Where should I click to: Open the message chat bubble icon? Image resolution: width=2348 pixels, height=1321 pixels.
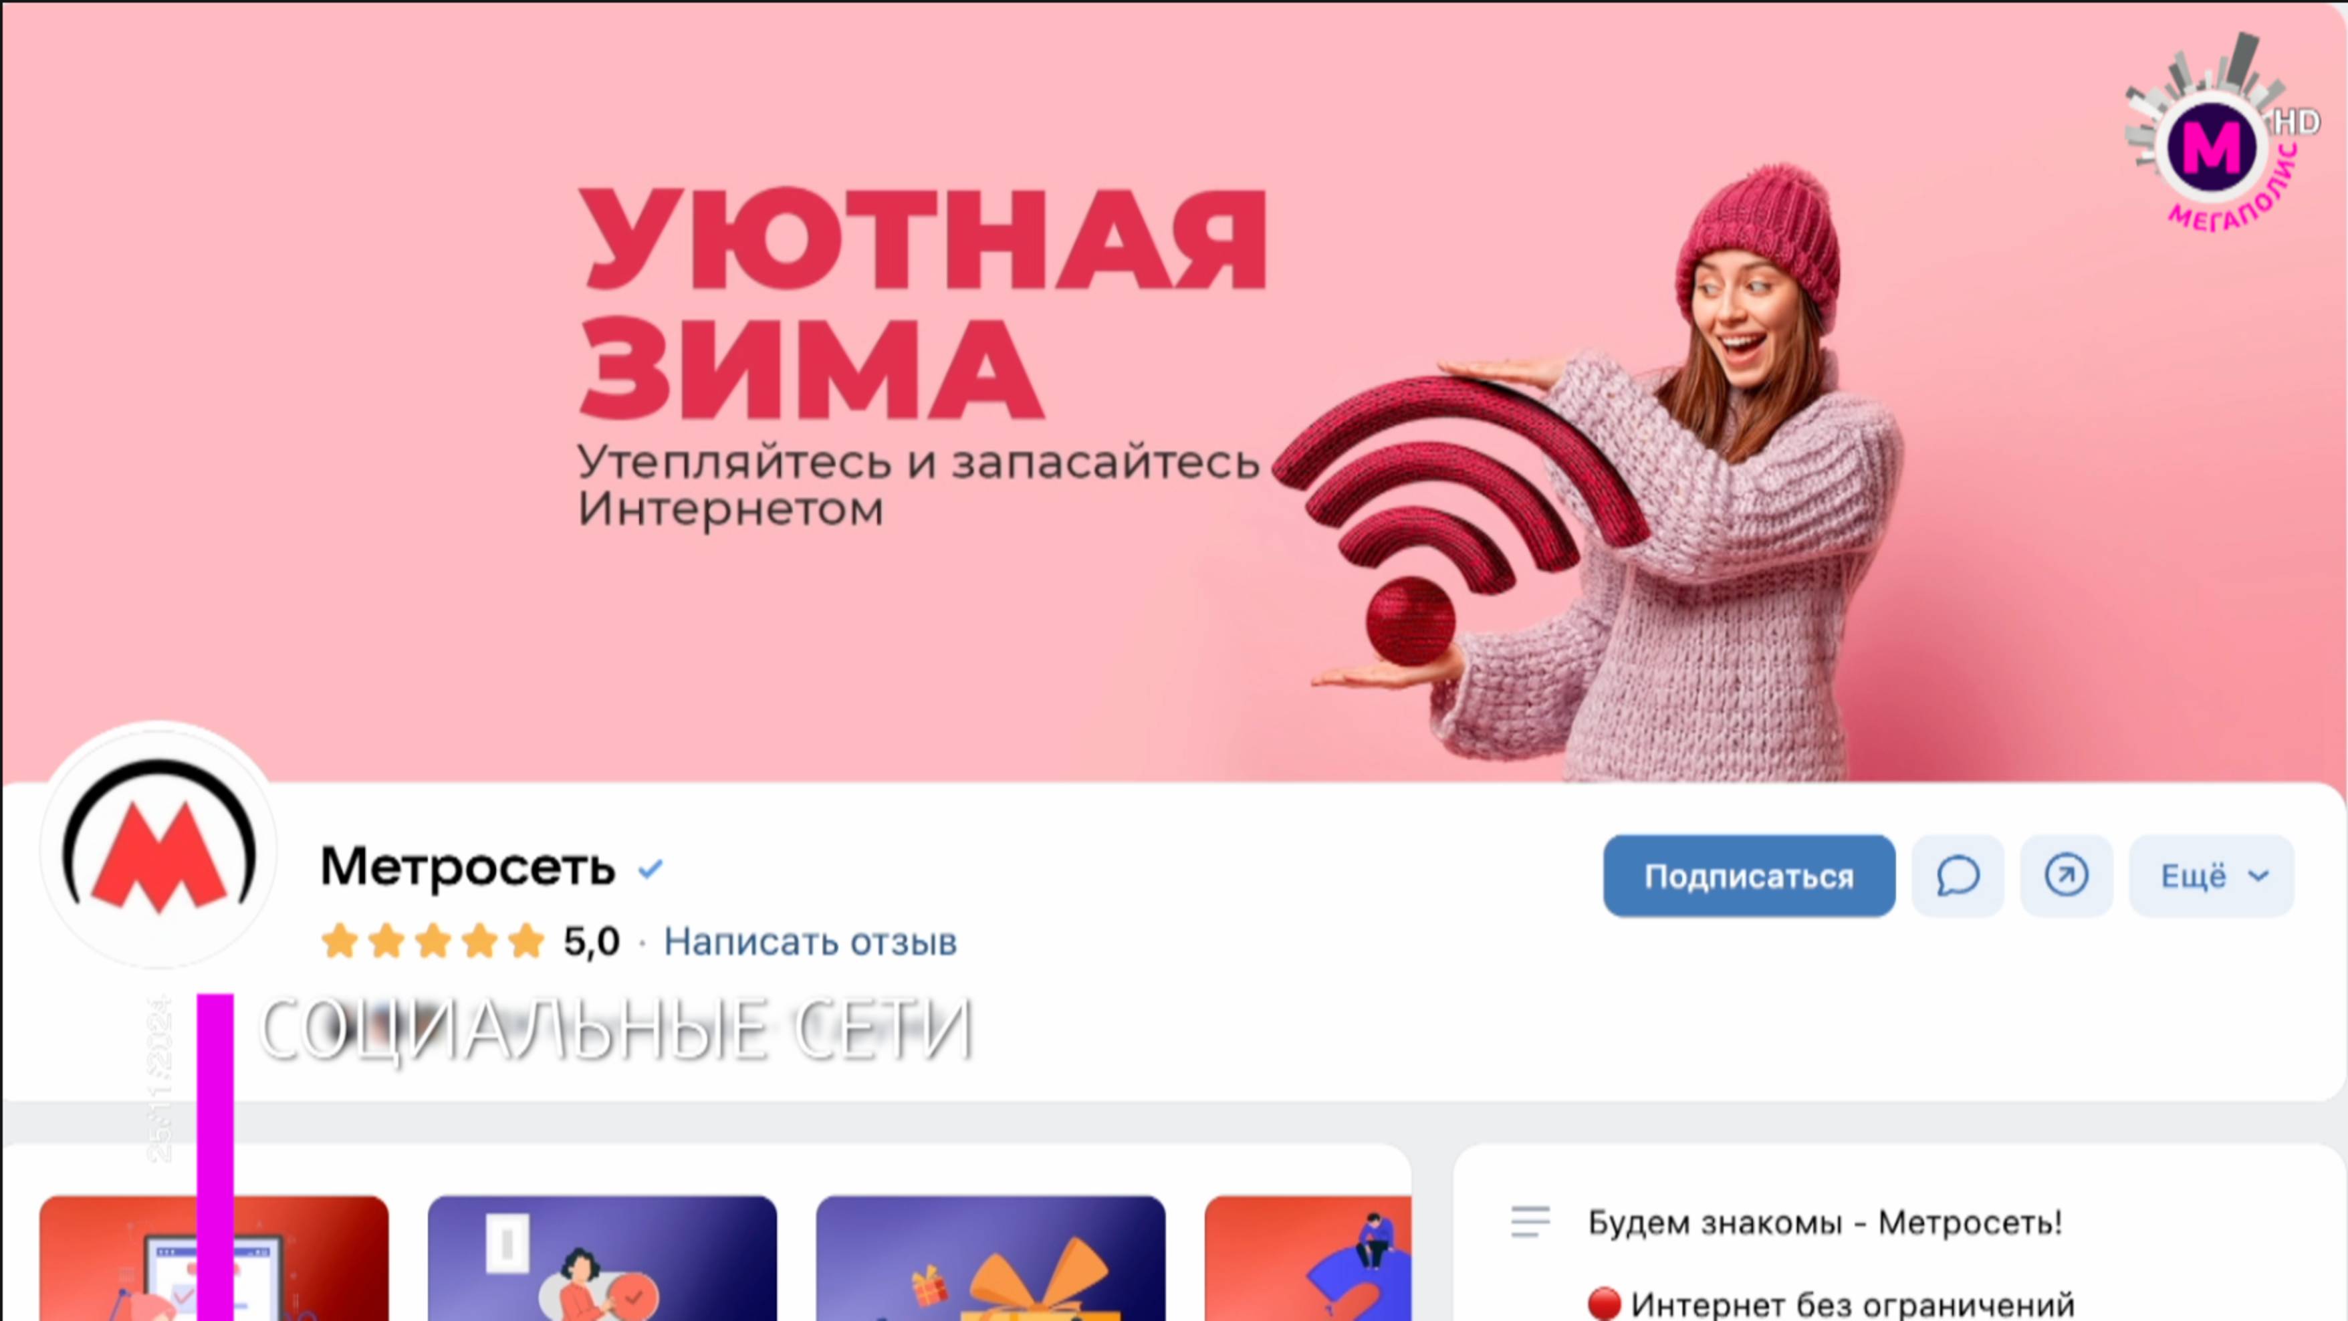(1957, 875)
